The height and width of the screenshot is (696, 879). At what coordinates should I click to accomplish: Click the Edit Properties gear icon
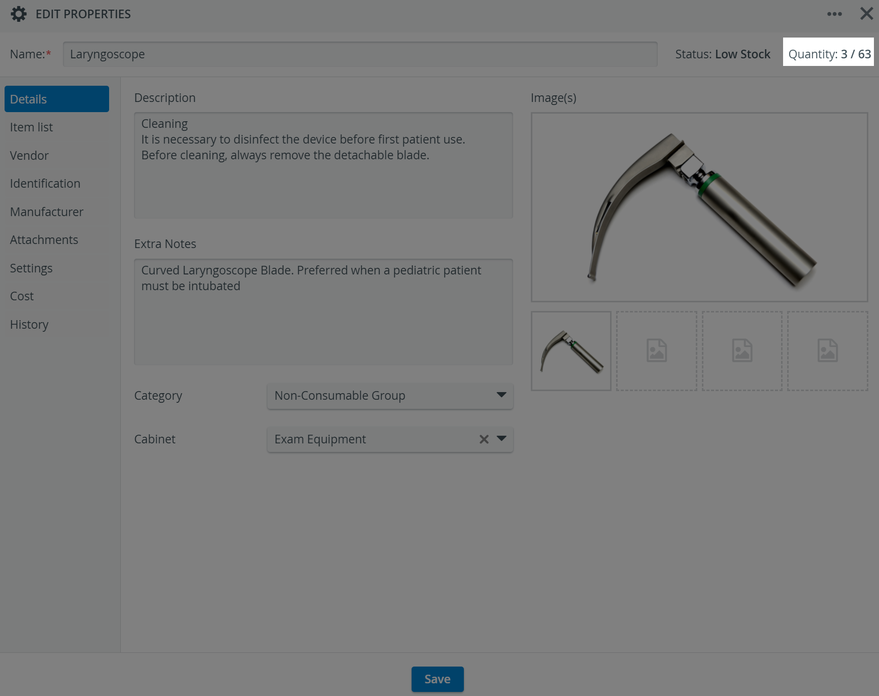pos(18,14)
